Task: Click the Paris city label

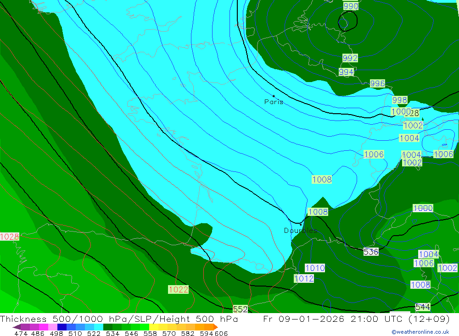Action: (x=274, y=102)
